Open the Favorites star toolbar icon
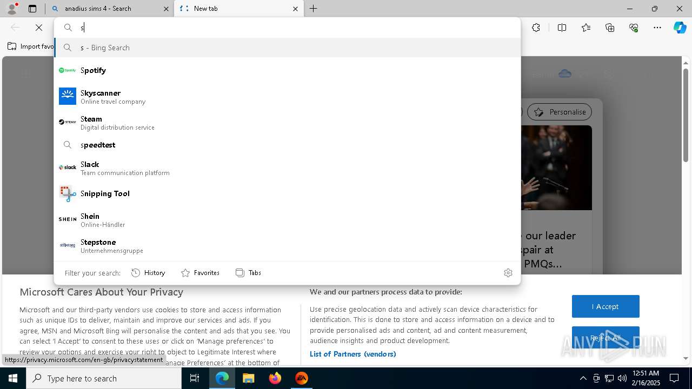Viewport: 692px width, 389px height. pyautogui.click(x=586, y=28)
